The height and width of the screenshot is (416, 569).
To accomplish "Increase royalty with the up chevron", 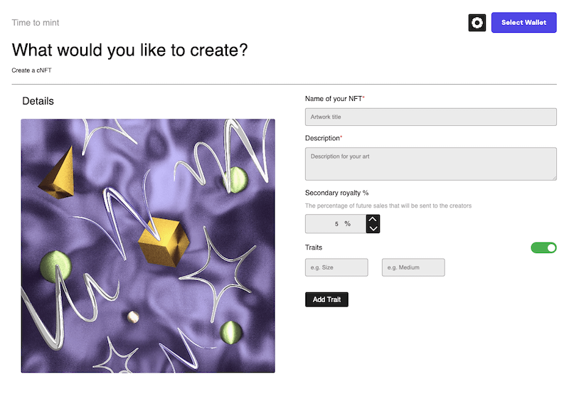I will point(373,219).
